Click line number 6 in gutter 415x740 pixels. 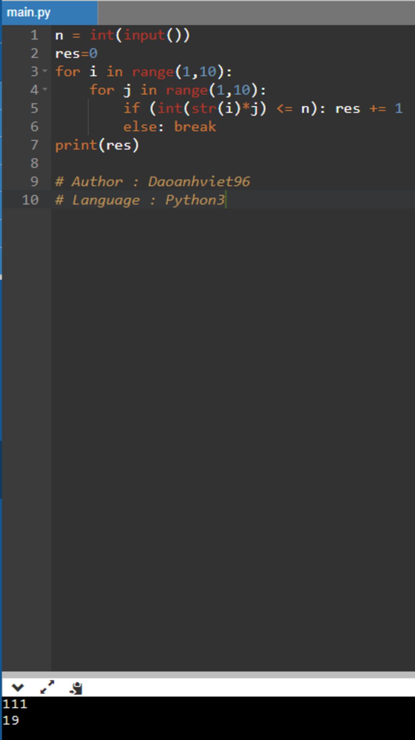[34, 127]
